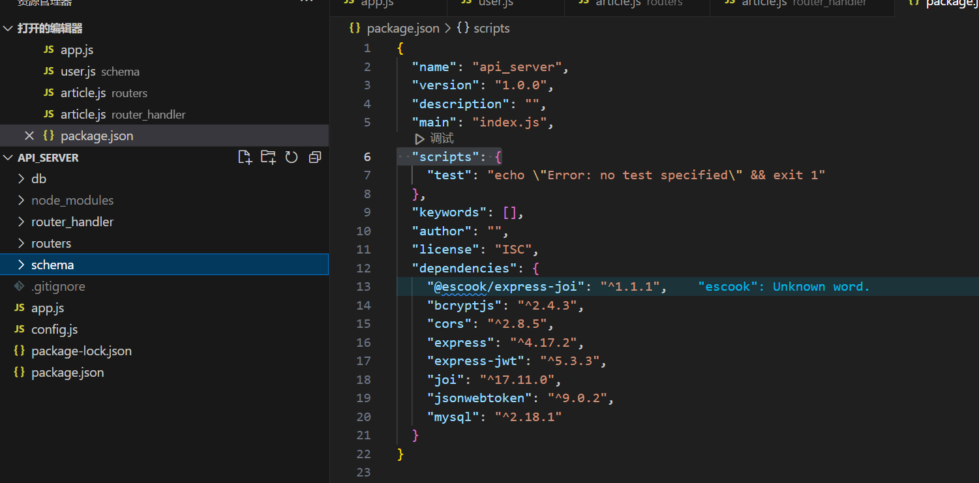Click braces icon of breadcrumb package.json
This screenshot has width=979, height=483.
(355, 28)
